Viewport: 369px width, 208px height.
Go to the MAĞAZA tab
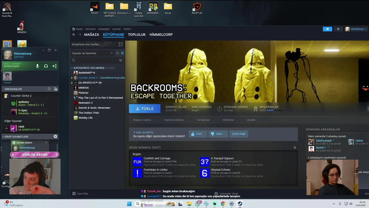(x=92, y=35)
